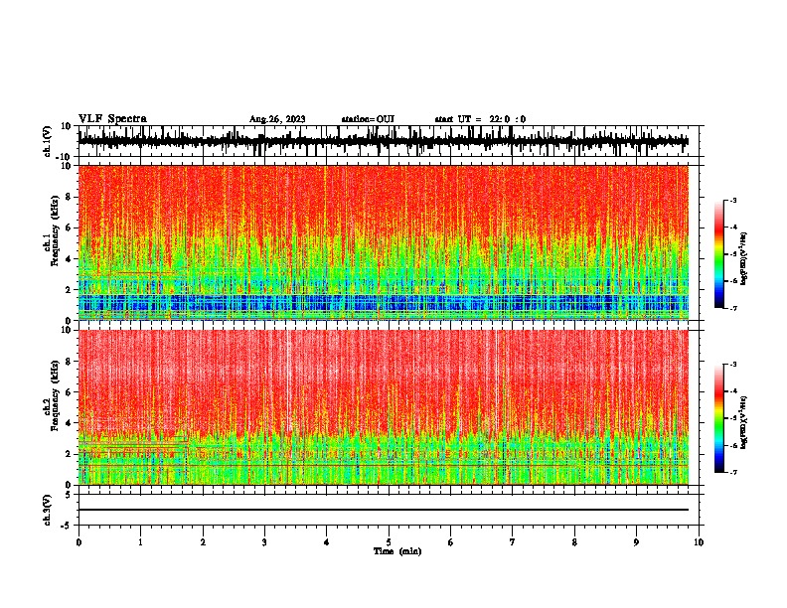
Task: Click "5" tick on ch.3(V) axis
Action: tap(70, 494)
